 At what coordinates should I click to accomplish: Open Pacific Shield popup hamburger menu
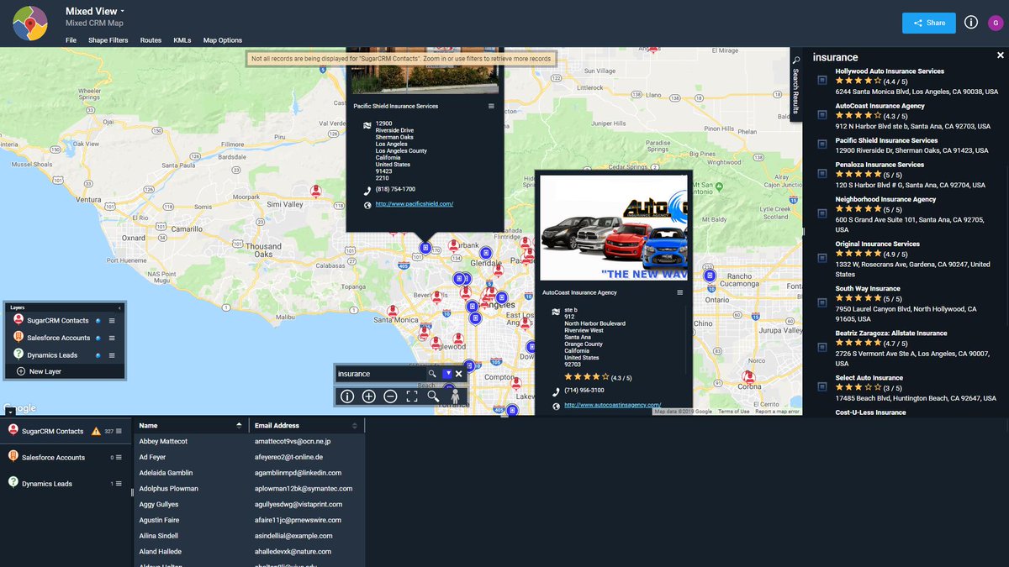491,106
